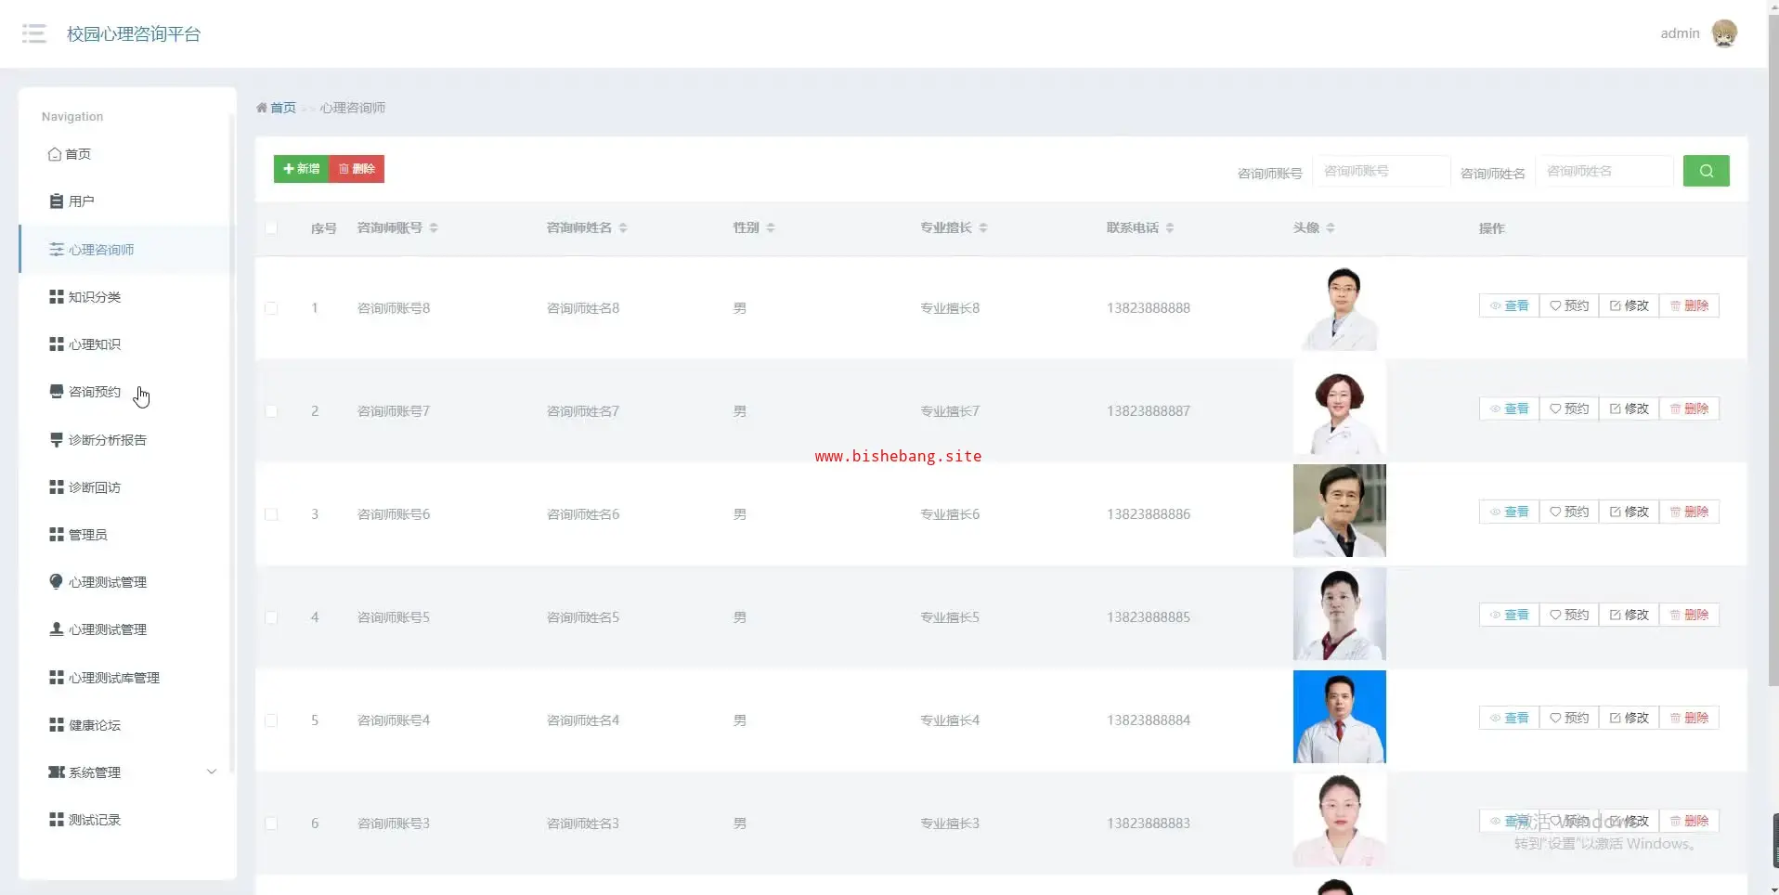Open 心理测试管理 with the person icon
Image resolution: width=1779 pixels, height=895 pixels.
(x=126, y=629)
